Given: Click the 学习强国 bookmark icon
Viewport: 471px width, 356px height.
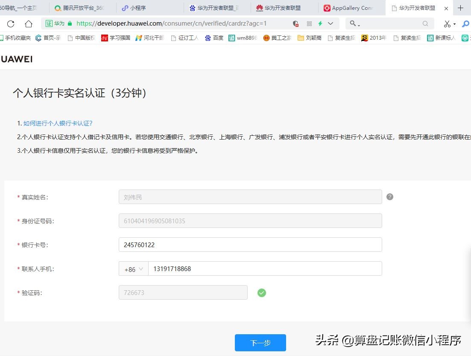Looking at the screenshot, I should click(x=105, y=38).
